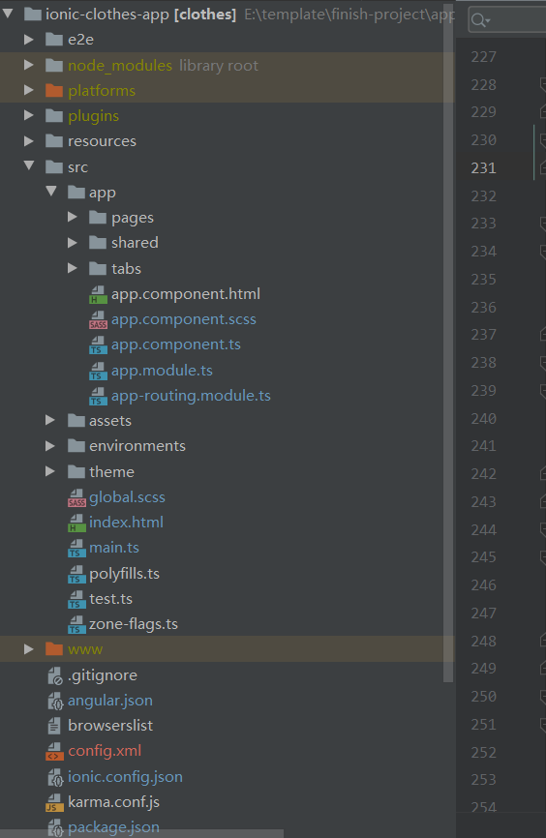This screenshot has width=546, height=838.
Task: Open app.component.scss file
Action: (x=183, y=319)
